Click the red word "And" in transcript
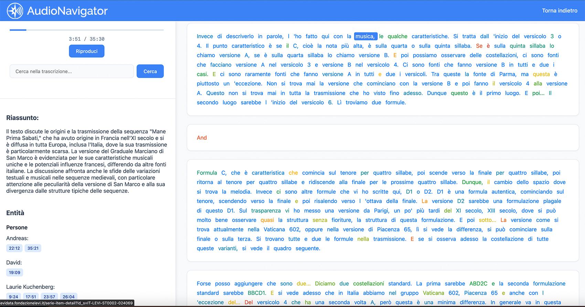The width and height of the screenshot is (585, 307). 202,138
